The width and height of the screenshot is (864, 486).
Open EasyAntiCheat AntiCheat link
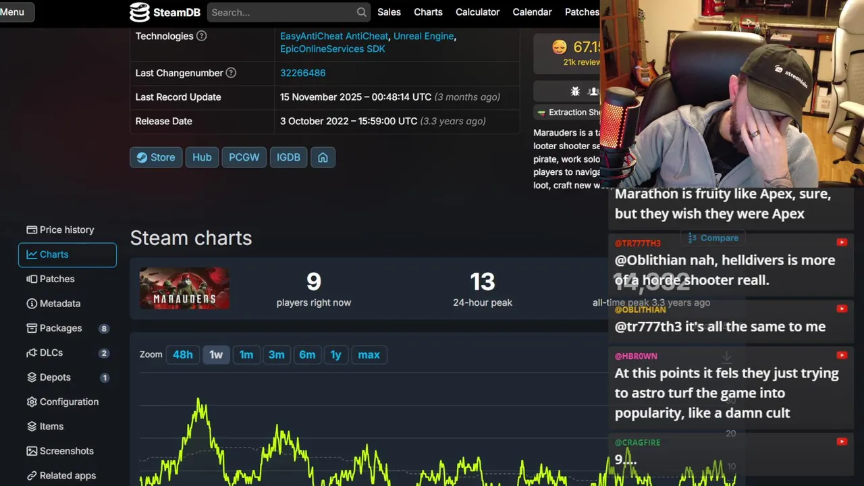[x=334, y=36]
